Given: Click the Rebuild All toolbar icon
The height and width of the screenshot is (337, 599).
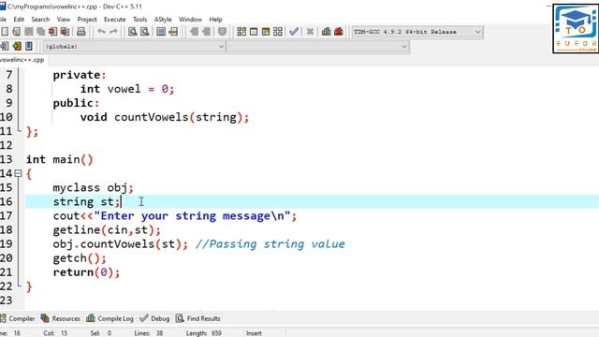Looking at the screenshot, I should (278, 32).
